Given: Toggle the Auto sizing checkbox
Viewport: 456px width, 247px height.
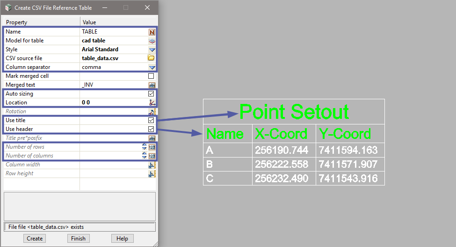Looking at the screenshot, I should click(151, 94).
